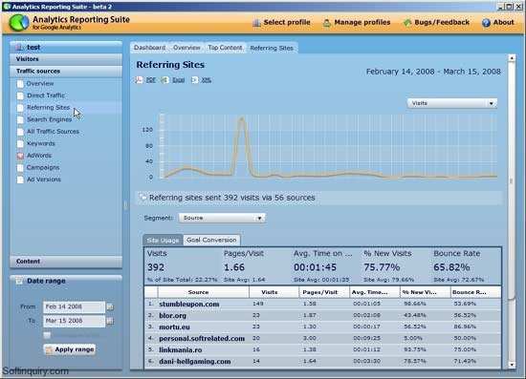Click the PDF export icon

140,79
